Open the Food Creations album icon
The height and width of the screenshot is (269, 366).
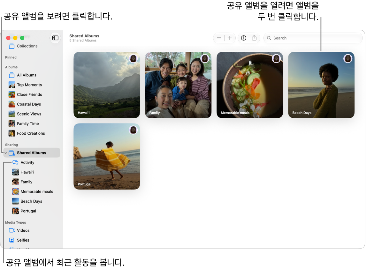click(12, 133)
